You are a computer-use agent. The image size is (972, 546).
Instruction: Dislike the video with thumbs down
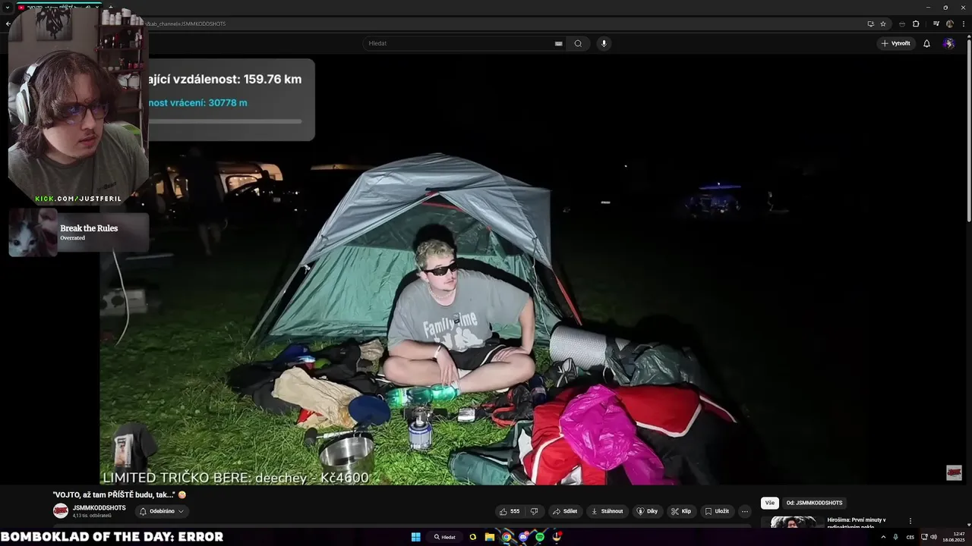click(534, 511)
